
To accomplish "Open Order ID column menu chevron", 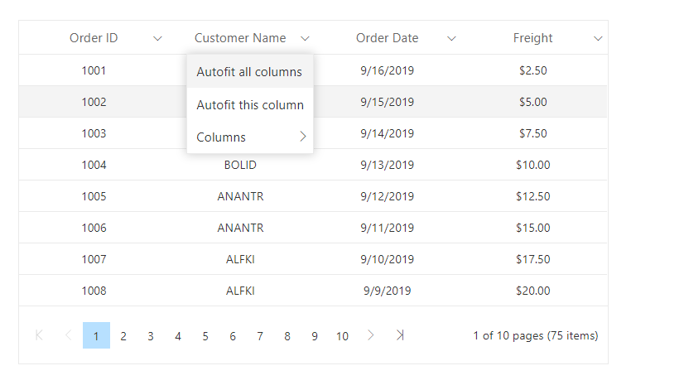I will coord(158,38).
